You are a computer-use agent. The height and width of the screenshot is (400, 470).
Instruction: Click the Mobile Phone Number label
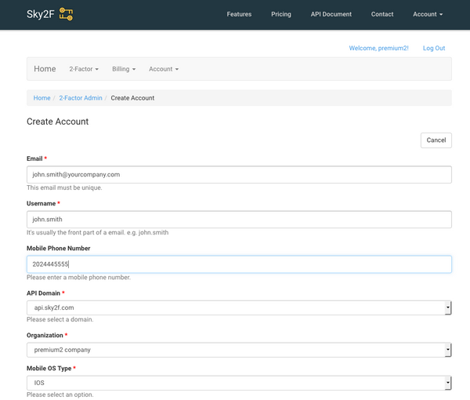pos(59,248)
